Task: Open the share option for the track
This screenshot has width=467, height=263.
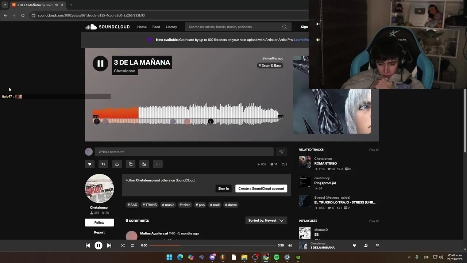Action: tap(117, 164)
